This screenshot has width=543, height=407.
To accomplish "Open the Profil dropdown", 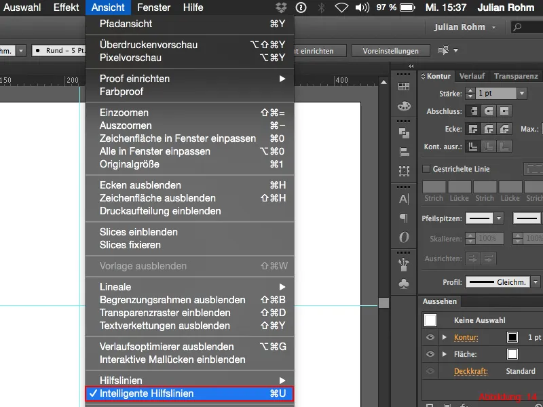I will pos(536,282).
